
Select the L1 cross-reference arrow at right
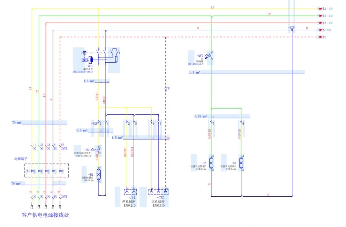tap(320, 8)
